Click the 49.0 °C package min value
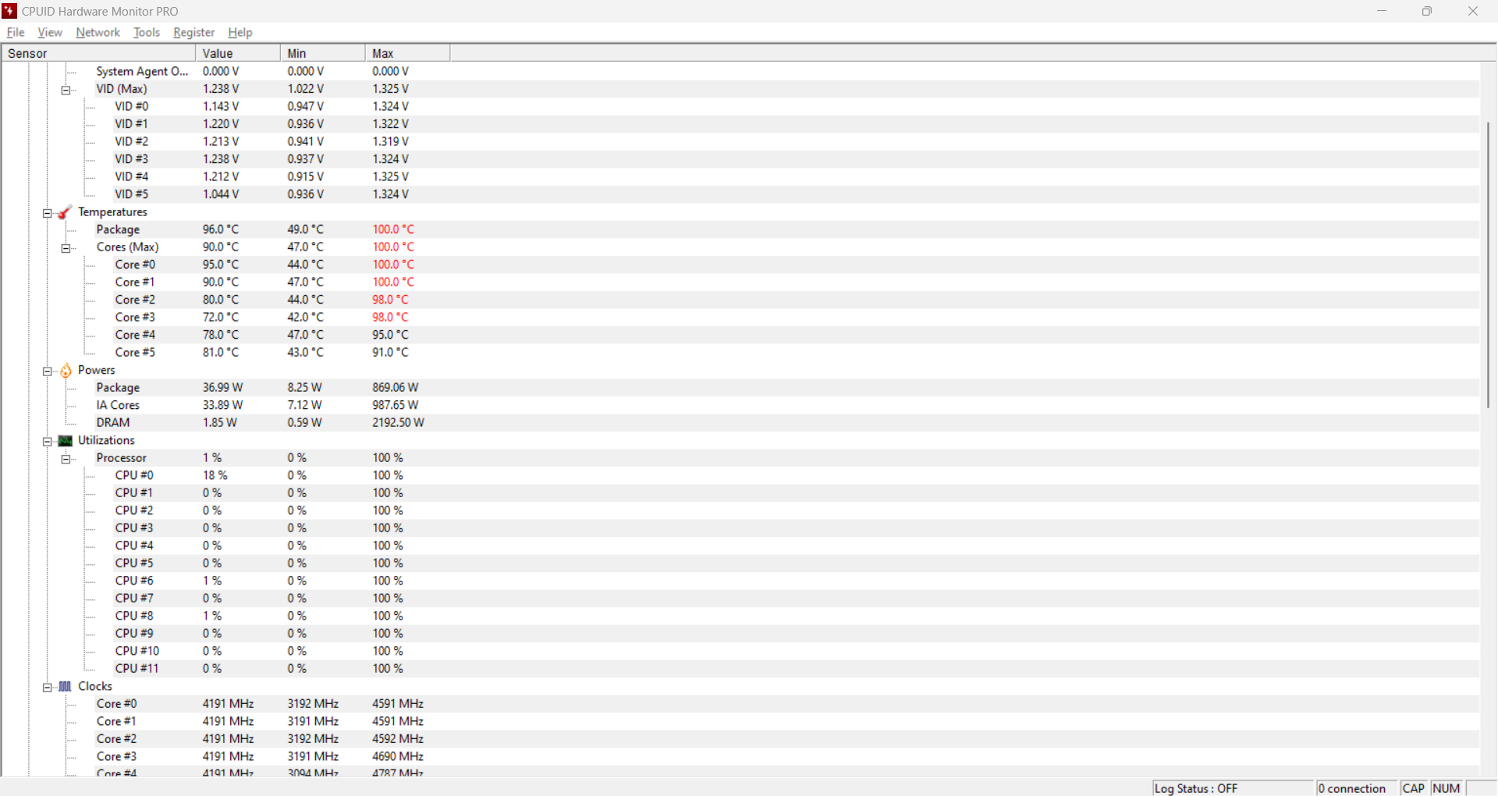This screenshot has width=1498, height=796. [x=305, y=229]
